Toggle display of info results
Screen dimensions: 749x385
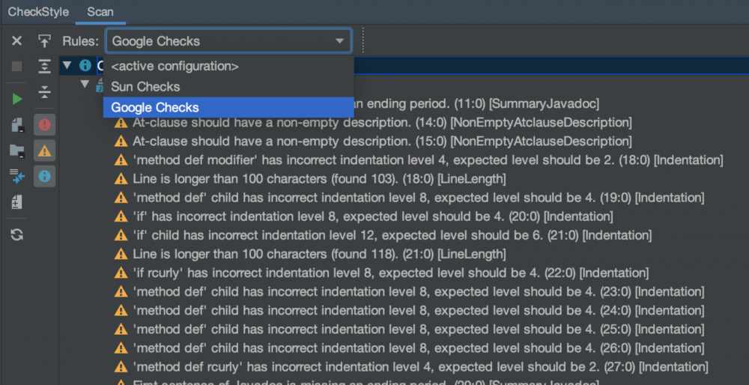[44, 176]
